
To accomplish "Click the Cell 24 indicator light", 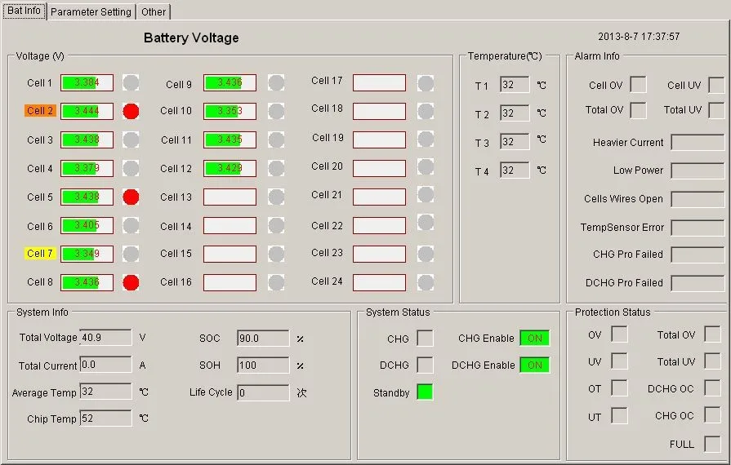I will [x=426, y=282].
